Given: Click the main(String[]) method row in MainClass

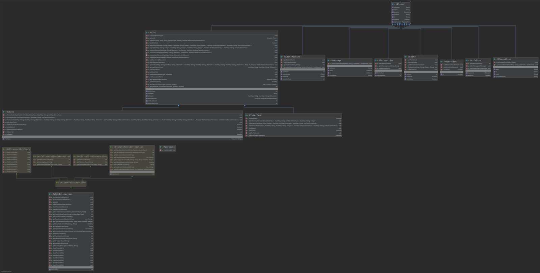Looking at the screenshot, I should pyautogui.click(x=168, y=150).
